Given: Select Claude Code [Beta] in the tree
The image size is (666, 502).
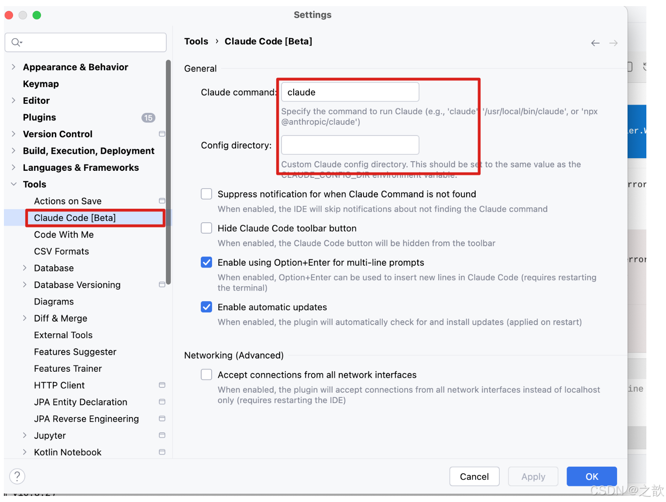Looking at the screenshot, I should pyautogui.click(x=75, y=218).
